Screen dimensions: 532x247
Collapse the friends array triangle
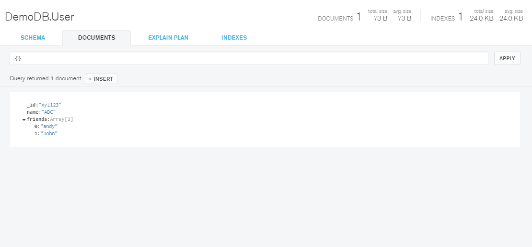click(24, 119)
